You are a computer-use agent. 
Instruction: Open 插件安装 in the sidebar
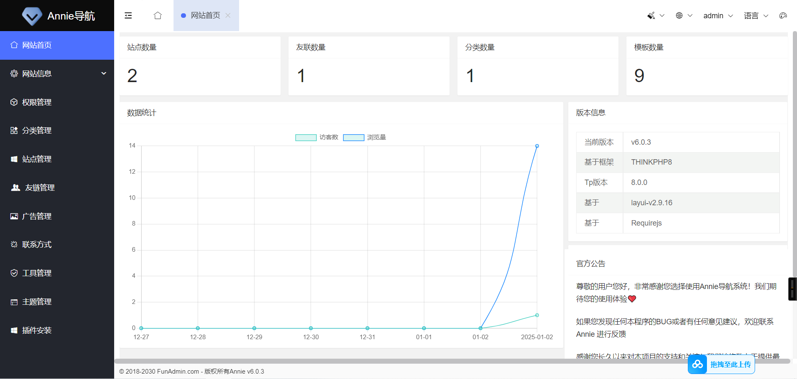pos(37,330)
